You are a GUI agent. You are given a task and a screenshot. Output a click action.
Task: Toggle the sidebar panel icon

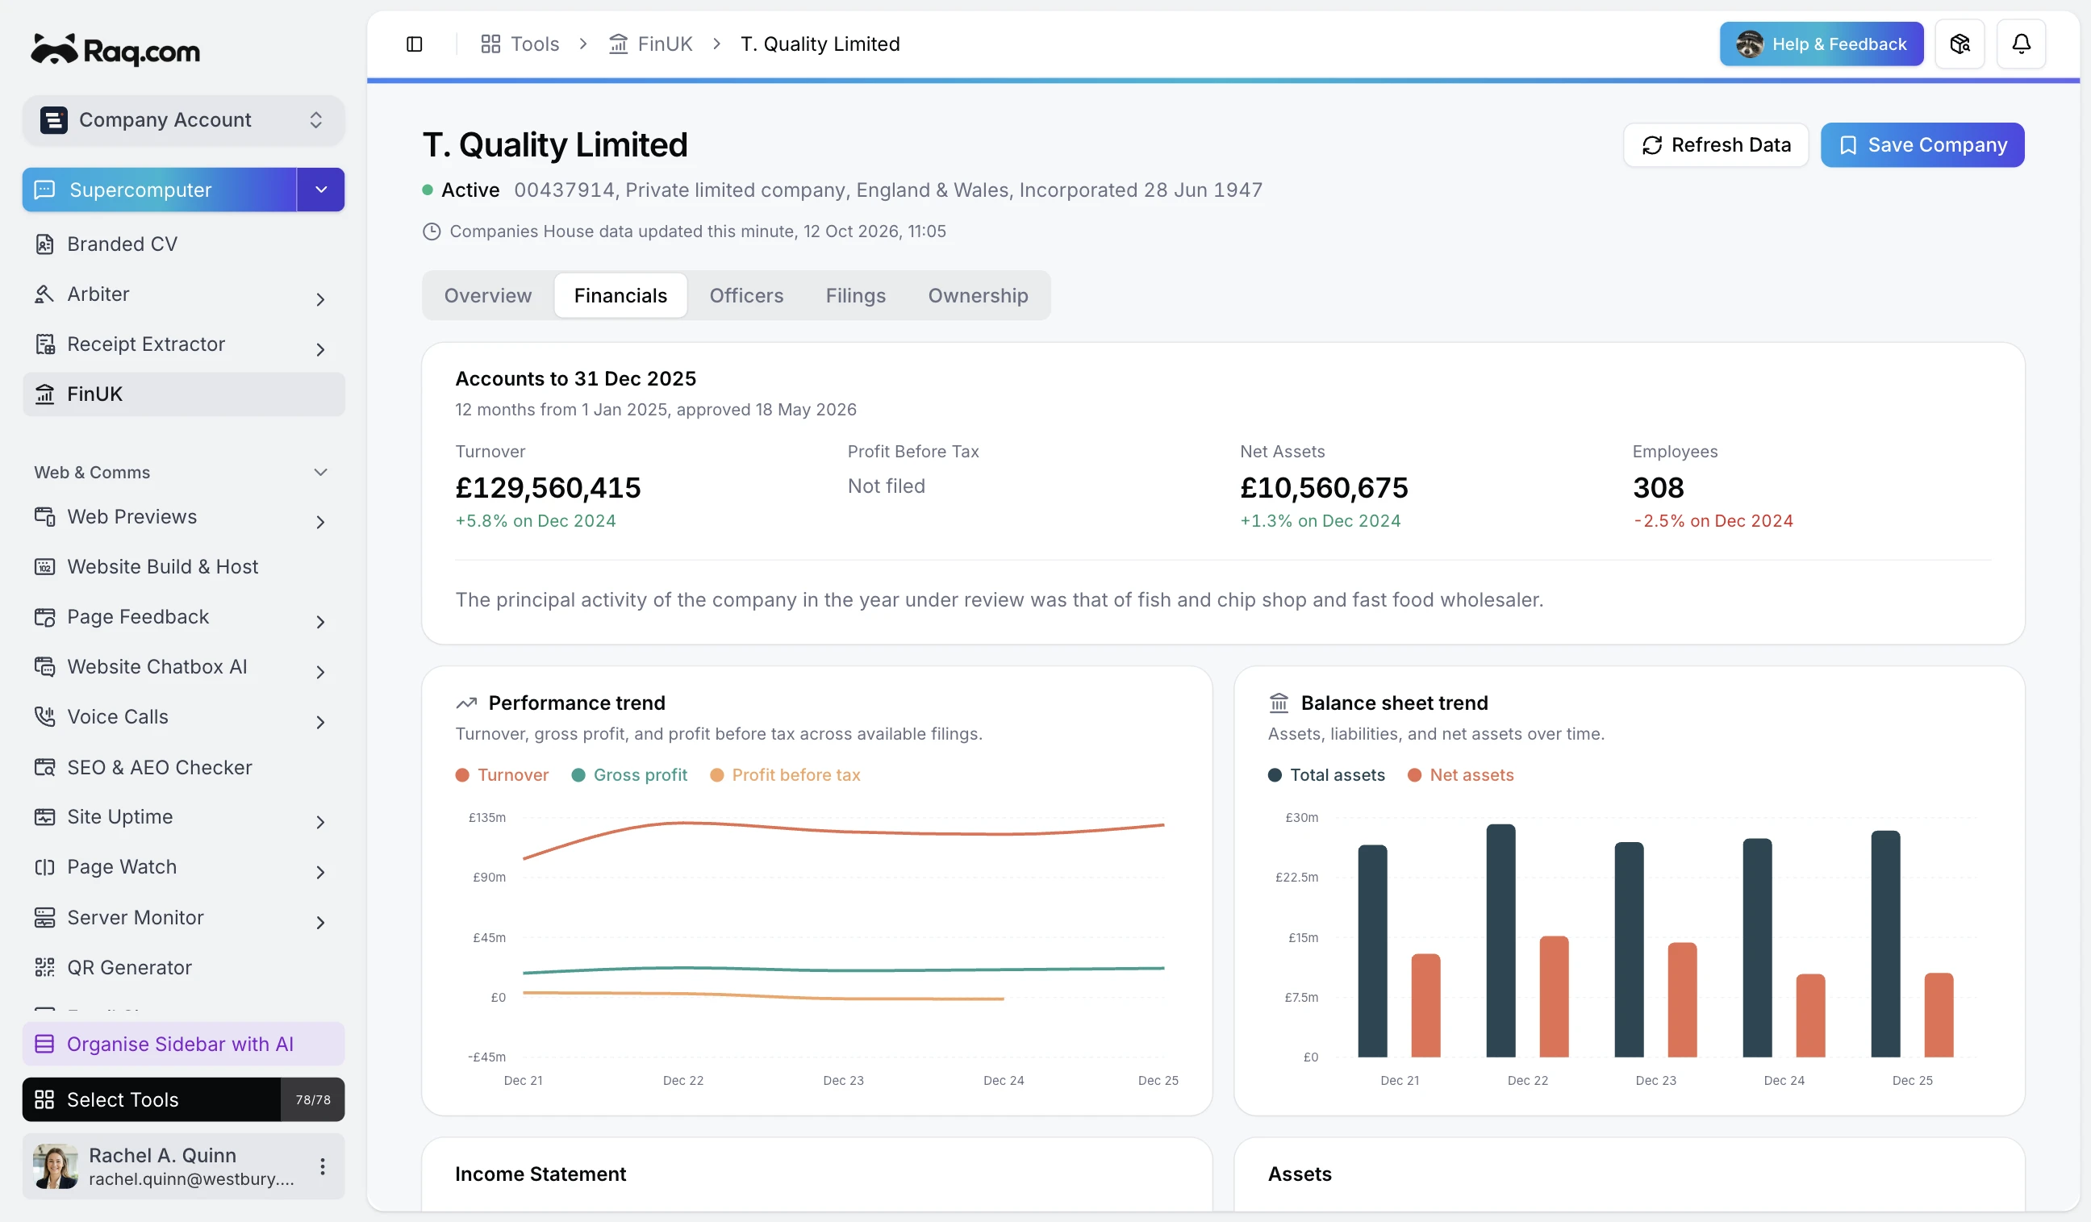tap(414, 44)
